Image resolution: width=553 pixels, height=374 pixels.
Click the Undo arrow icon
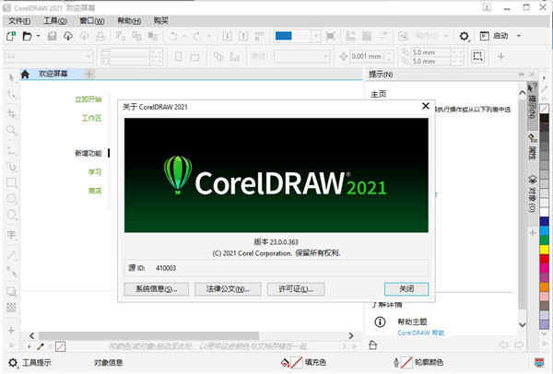[x=173, y=36]
